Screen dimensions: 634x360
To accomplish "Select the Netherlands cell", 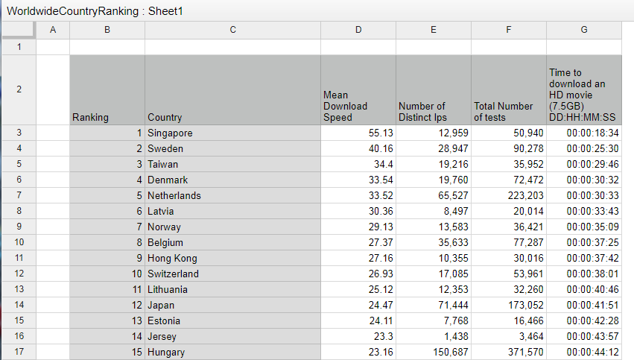I will coord(233,195).
